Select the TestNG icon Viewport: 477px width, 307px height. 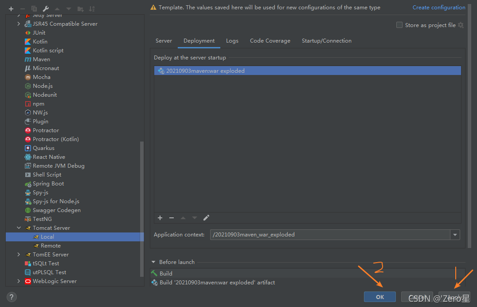27,219
